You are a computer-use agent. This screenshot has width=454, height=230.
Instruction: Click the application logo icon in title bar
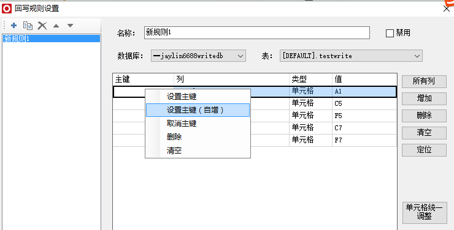click(x=7, y=9)
